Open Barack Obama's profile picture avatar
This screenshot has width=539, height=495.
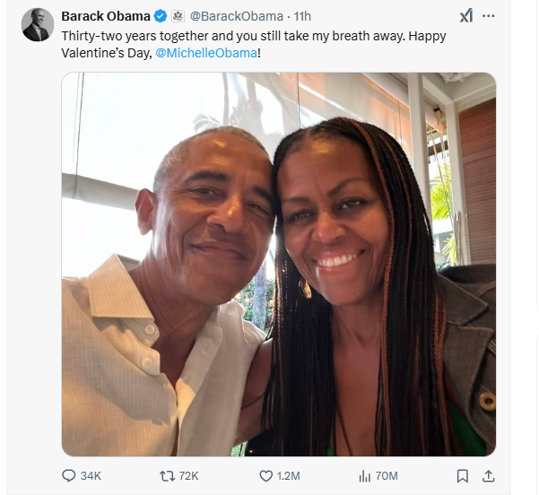click(x=37, y=25)
